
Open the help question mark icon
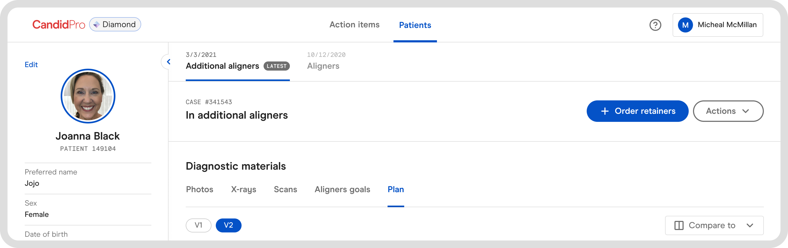pos(655,25)
